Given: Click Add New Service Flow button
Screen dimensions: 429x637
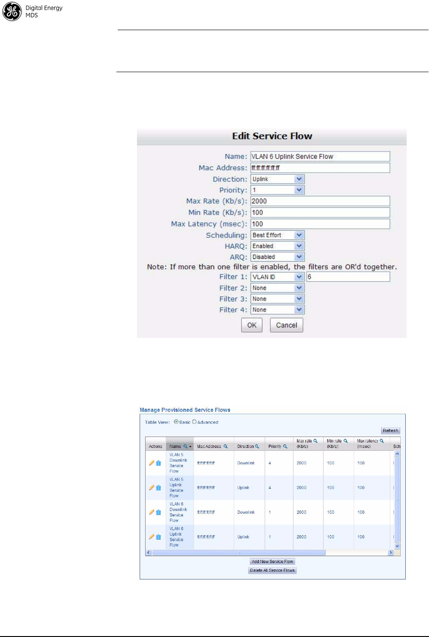Looking at the screenshot, I should click(272, 562).
